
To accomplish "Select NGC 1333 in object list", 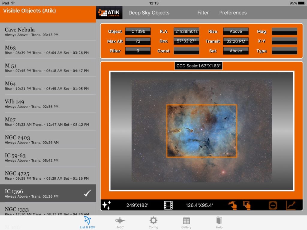I will tap(48, 209).
